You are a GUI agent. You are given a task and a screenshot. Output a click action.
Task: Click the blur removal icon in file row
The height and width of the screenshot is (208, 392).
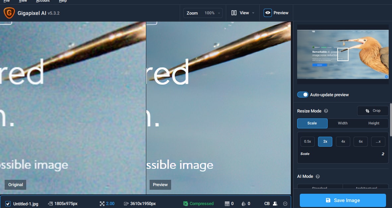tap(243, 204)
